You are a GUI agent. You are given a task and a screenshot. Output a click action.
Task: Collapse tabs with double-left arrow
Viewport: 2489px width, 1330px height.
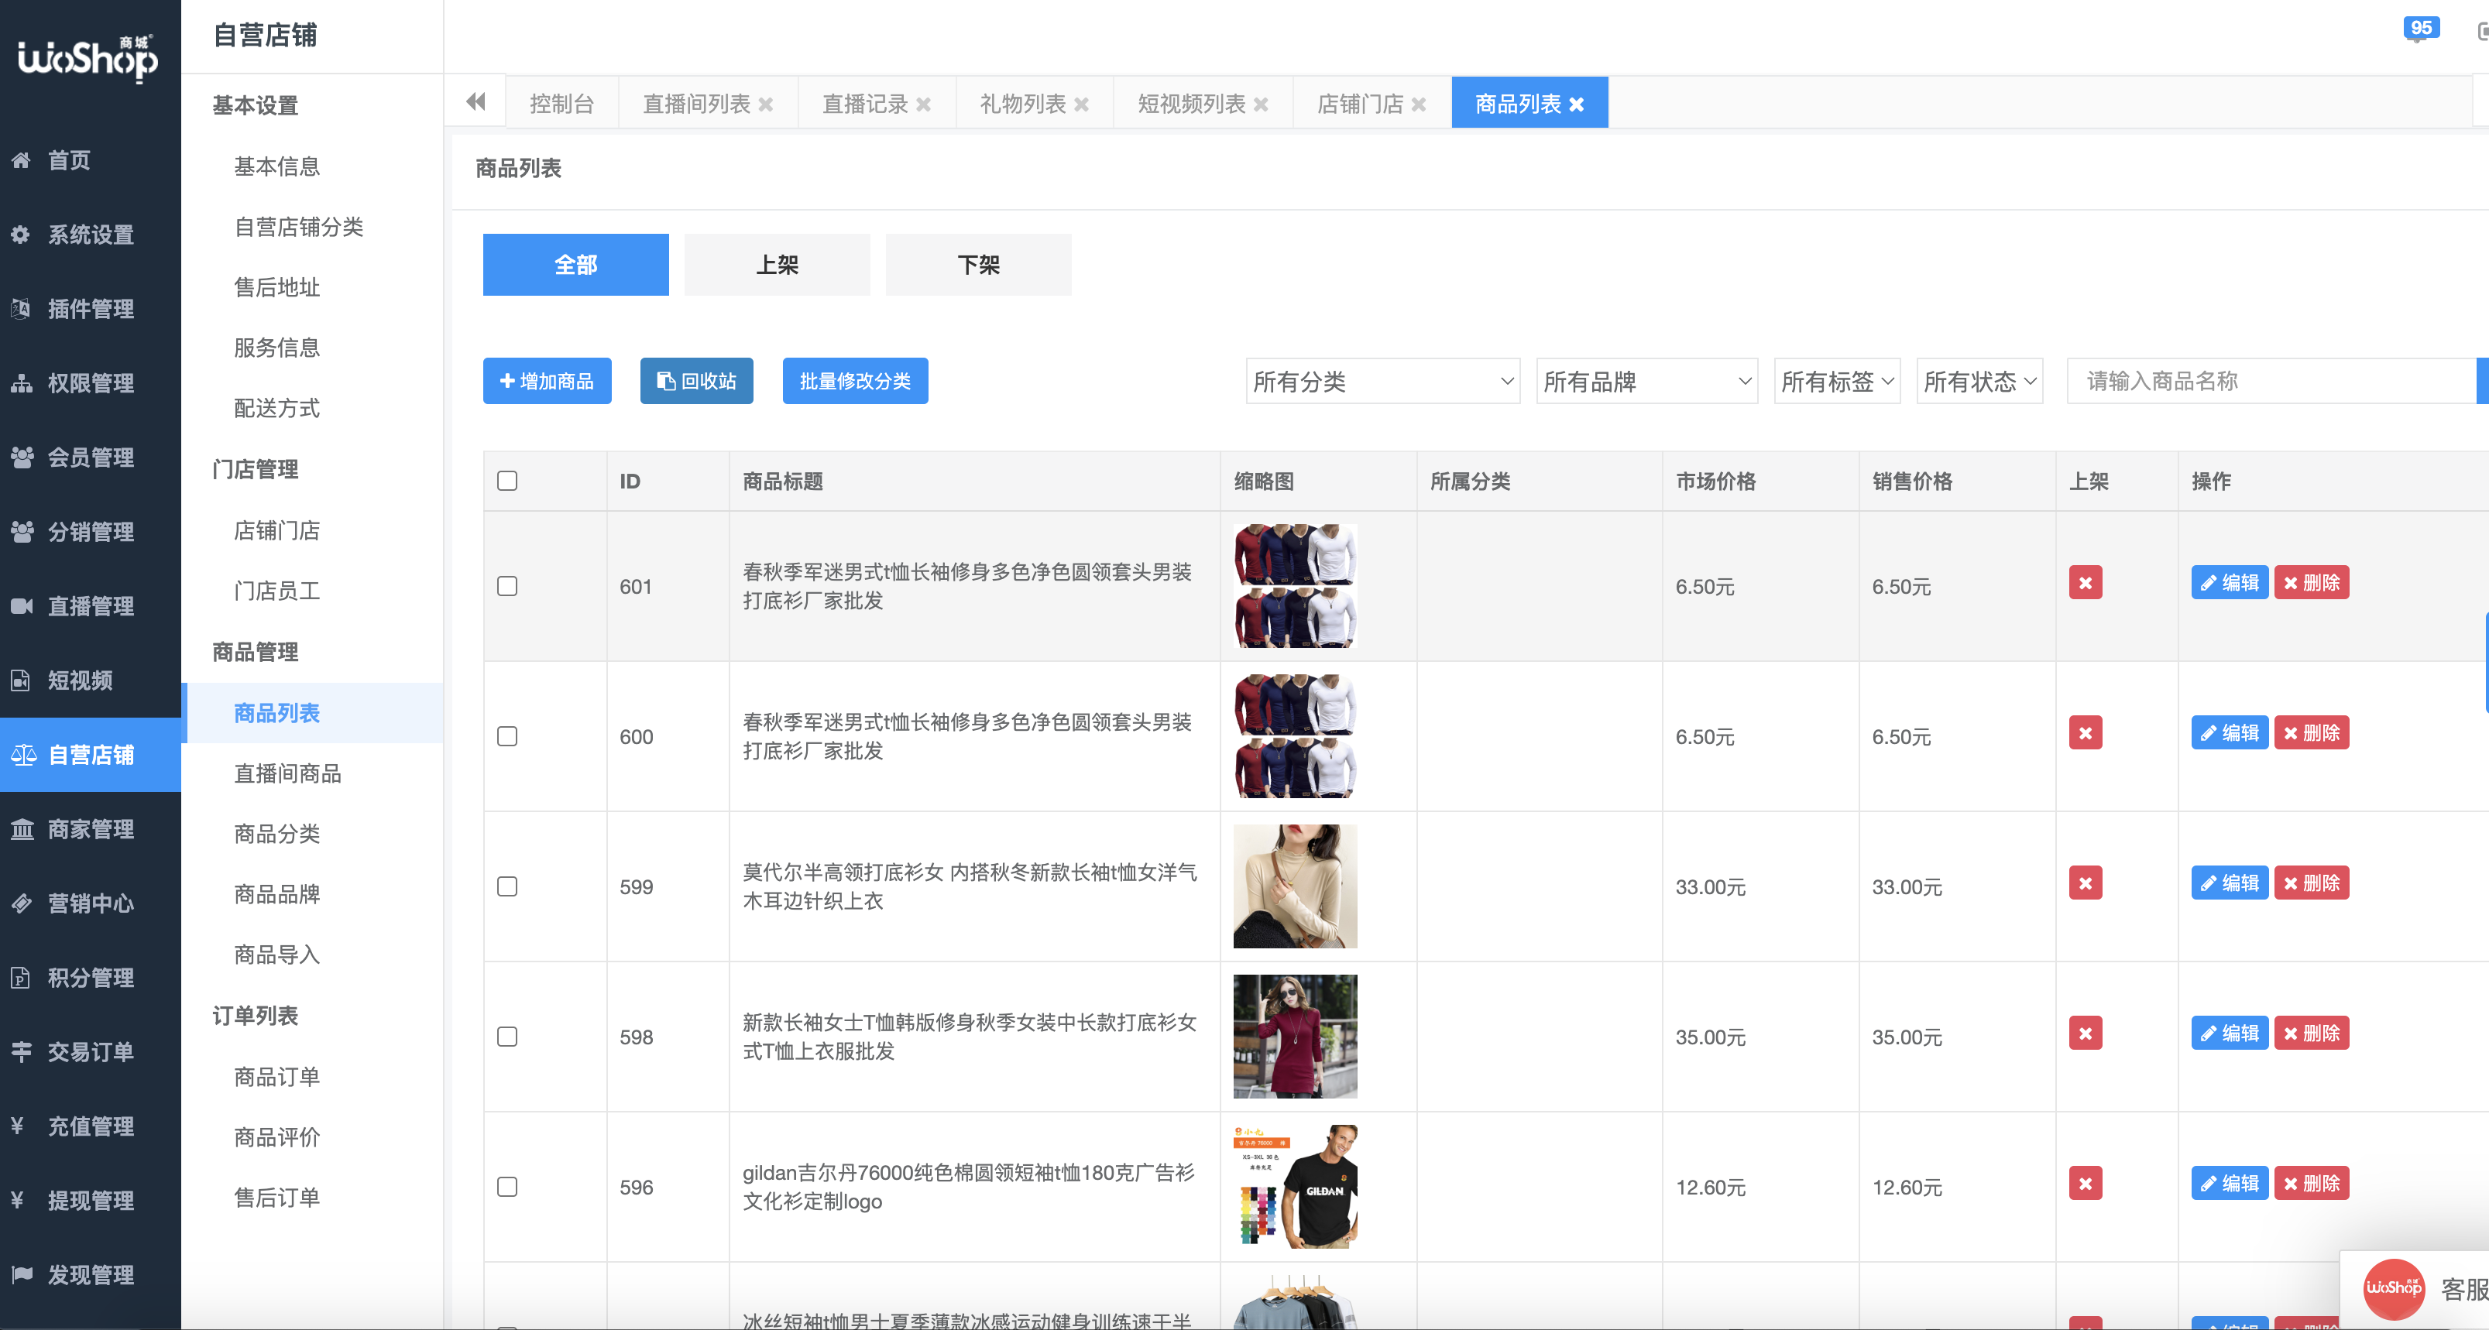point(475,102)
